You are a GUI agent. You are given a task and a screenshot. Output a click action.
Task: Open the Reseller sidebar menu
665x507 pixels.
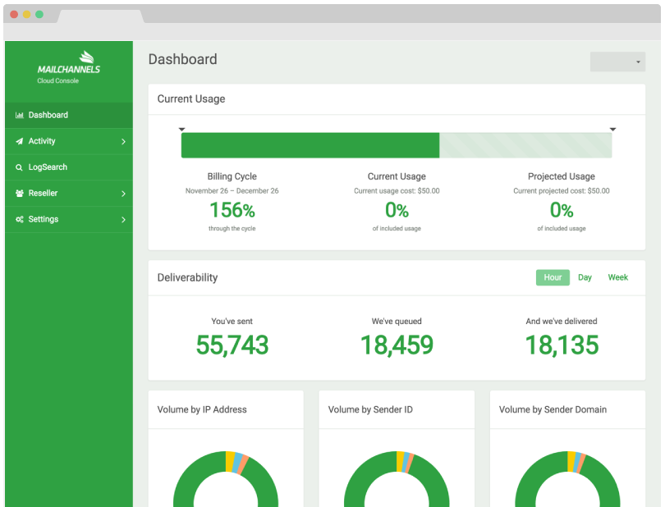[x=69, y=194]
